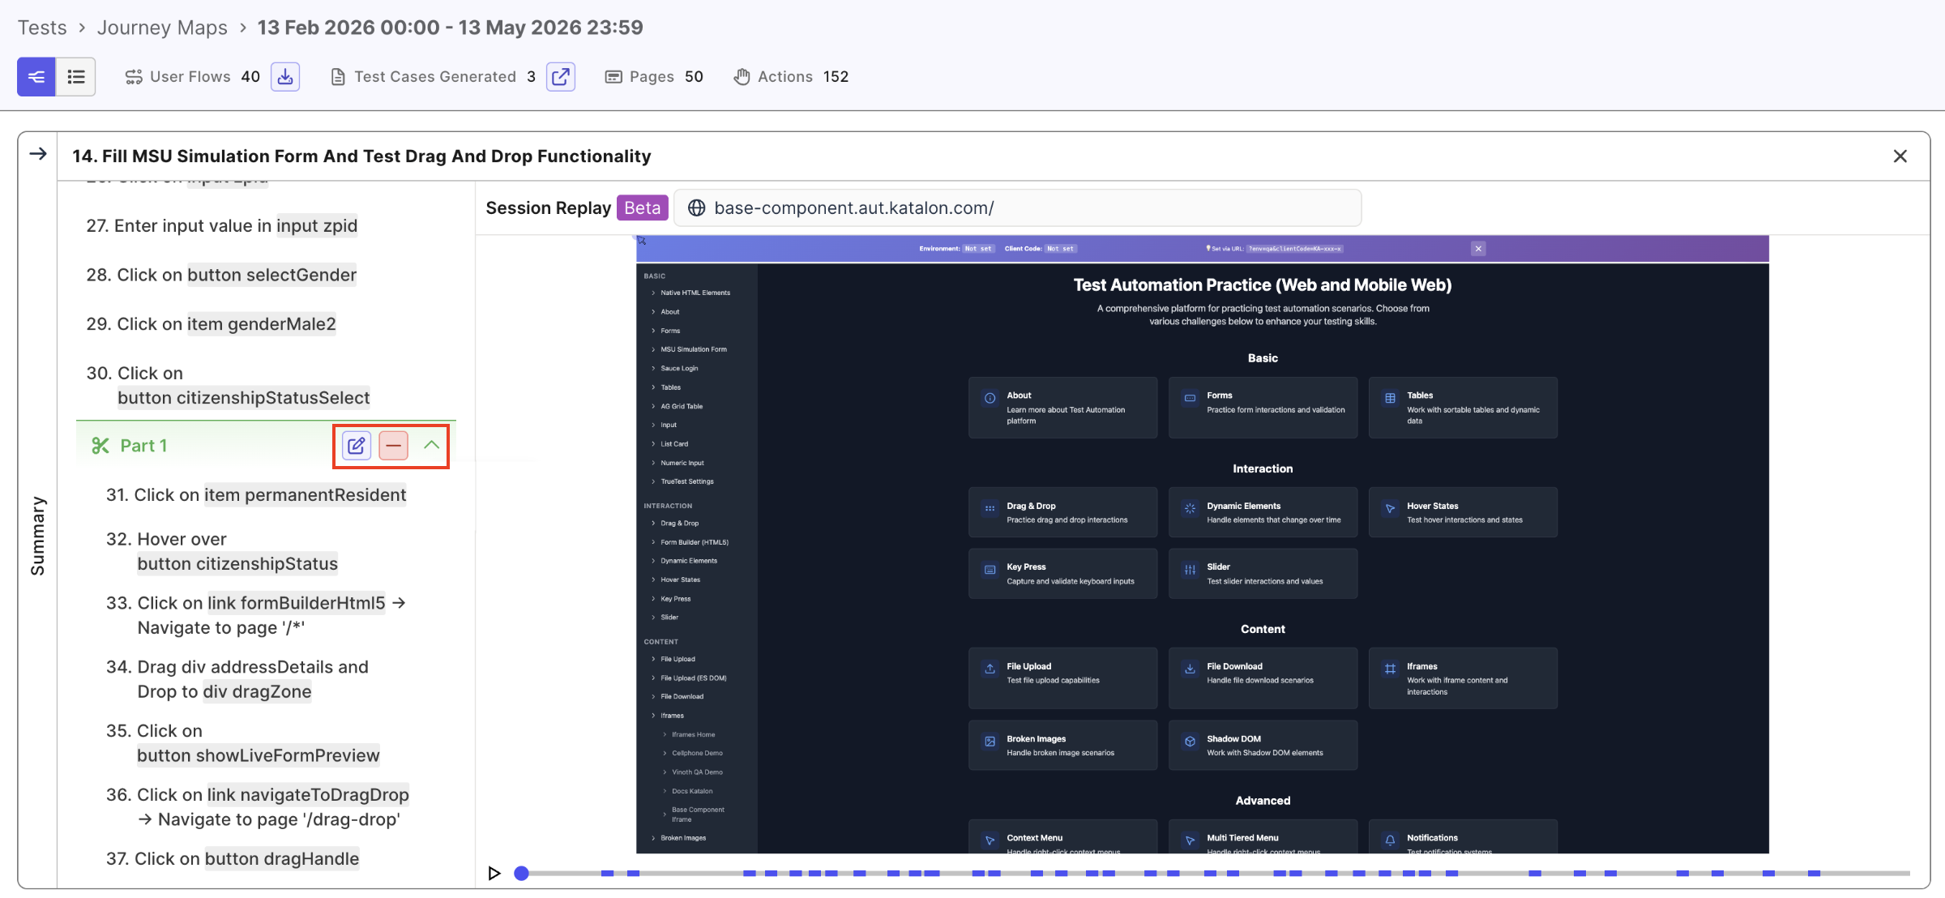Click the last blue timeline event marker
This screenshot has width=1945, height=898.
pyautogui.click(x=1815, y=874)
